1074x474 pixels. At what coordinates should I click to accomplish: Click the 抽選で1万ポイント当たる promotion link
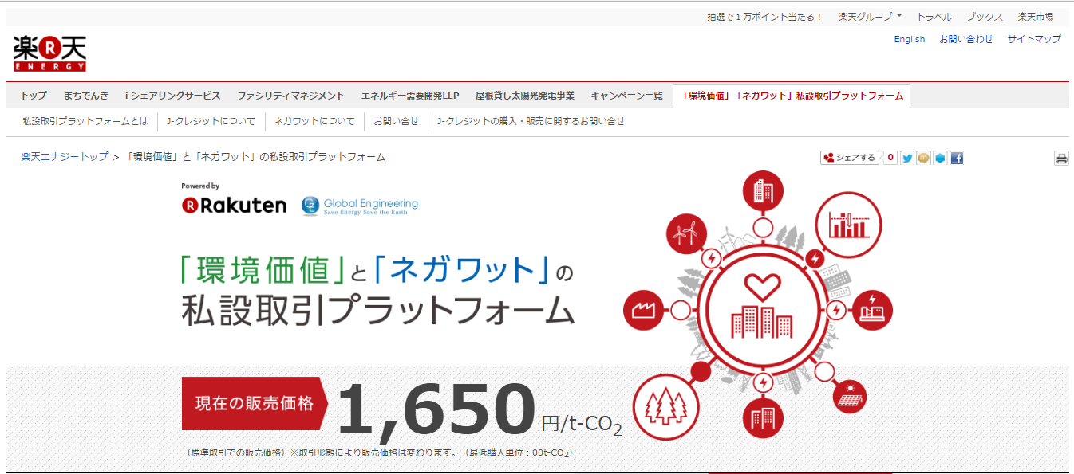pos(764,17)
